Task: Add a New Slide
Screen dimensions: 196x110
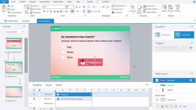Action: (x=27, y=9)
